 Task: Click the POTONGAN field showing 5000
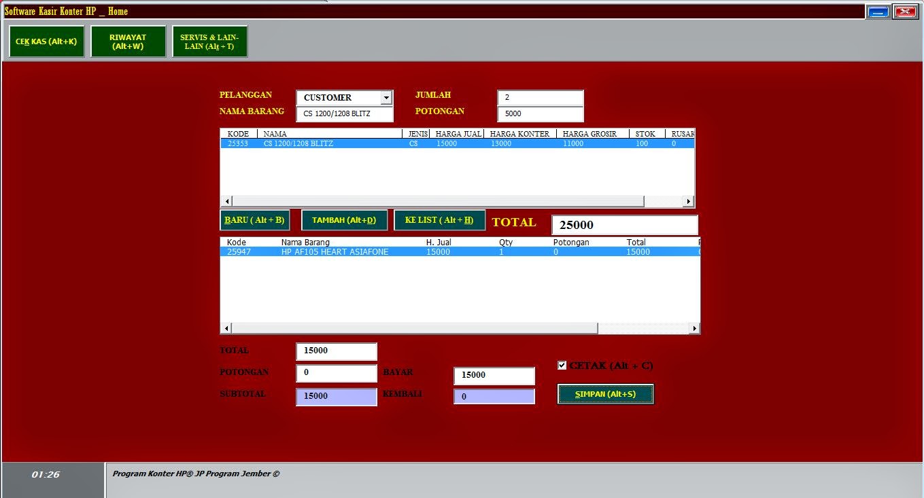click(x=540, y=113)
